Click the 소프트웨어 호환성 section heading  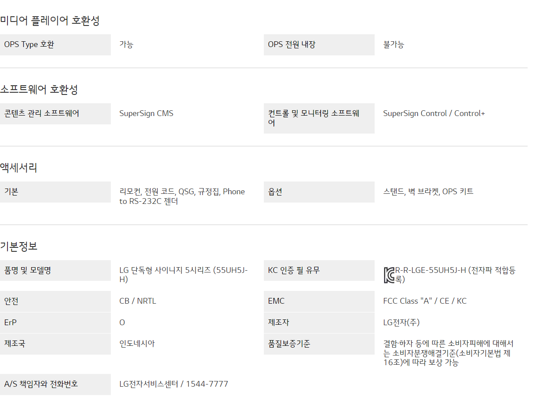point(39,90)
